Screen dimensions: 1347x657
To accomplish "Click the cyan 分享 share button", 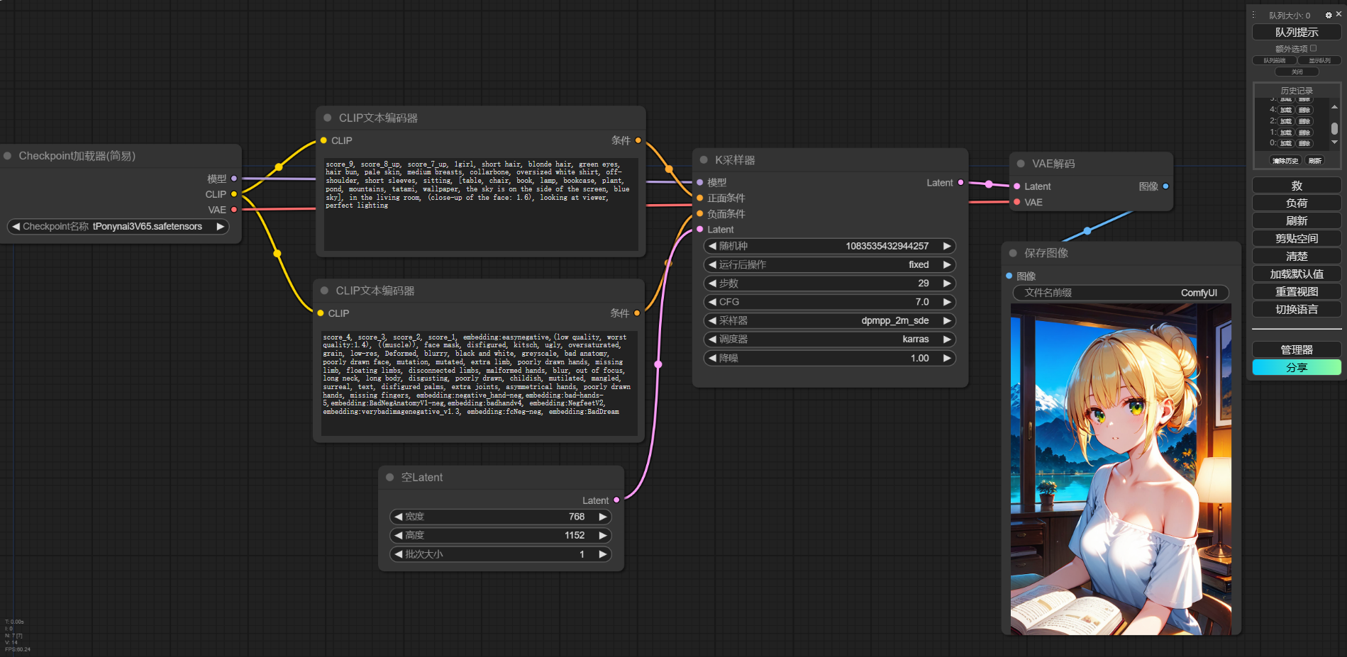I will click(x=1296, y=367).
